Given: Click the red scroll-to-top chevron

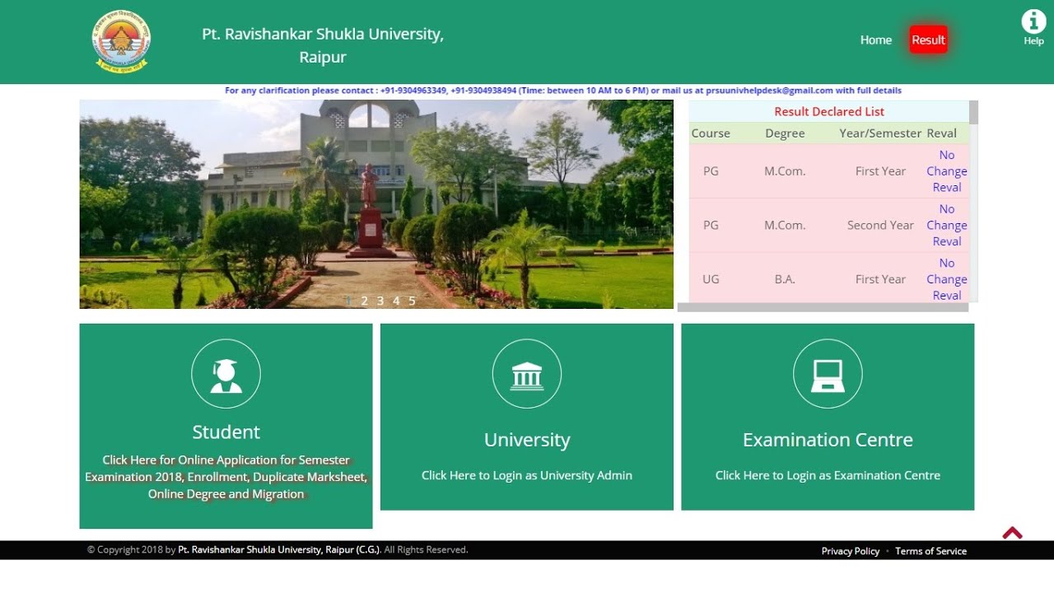Looking at the screenshot, I should (x=1013, y=533).
